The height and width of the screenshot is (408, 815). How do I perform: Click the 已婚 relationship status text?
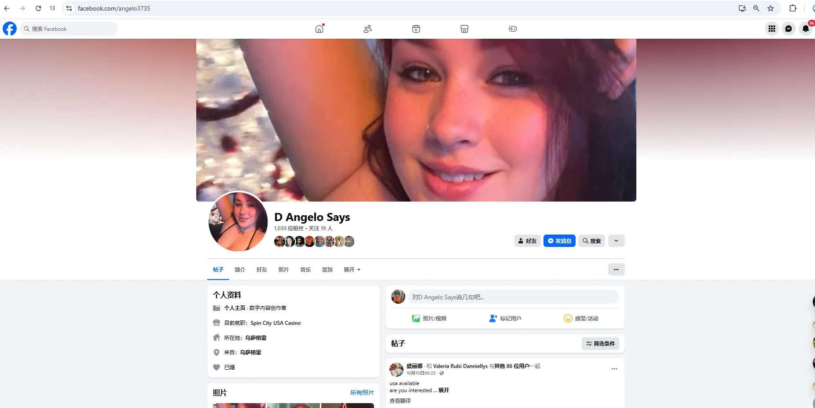tap(229, 367)
